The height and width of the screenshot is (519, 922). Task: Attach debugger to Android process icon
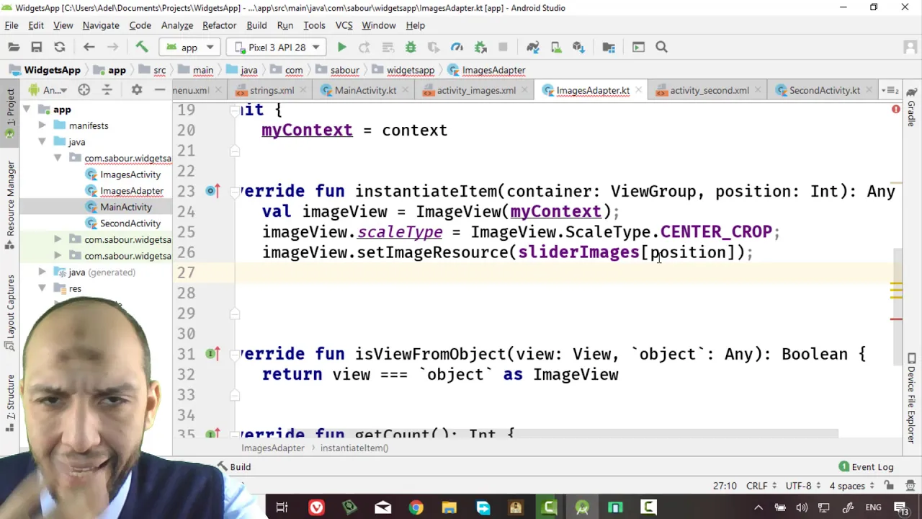coord(480,48)
